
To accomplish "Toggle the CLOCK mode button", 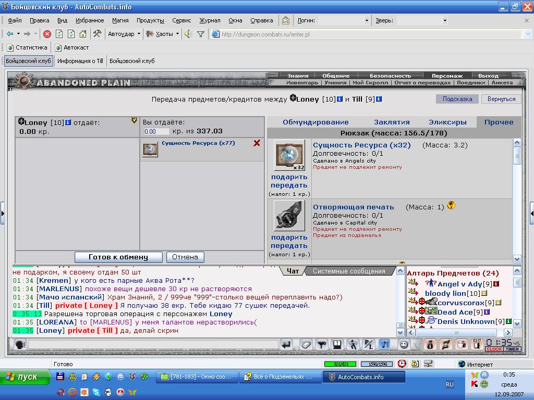I will 494,349.
